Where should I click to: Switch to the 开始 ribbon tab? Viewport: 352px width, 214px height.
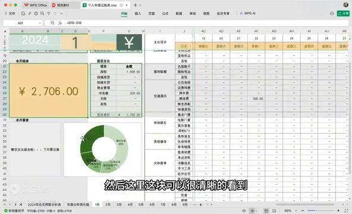coord(124,14)
